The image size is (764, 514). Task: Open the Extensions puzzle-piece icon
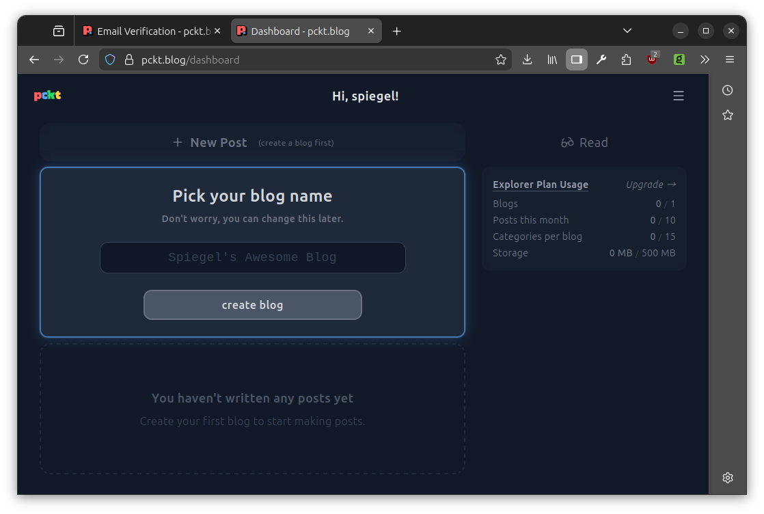626,59
